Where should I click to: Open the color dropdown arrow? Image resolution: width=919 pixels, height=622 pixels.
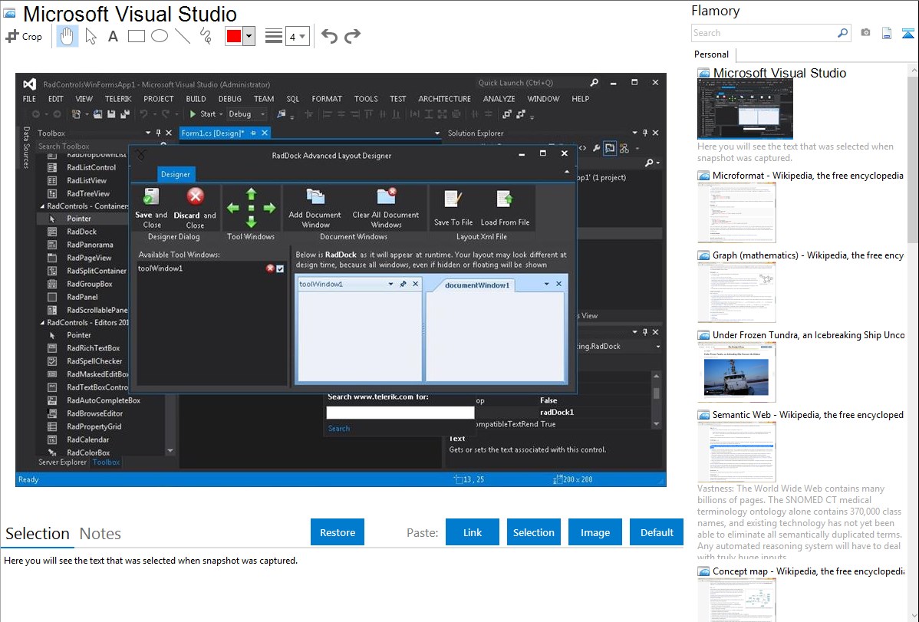[x=249, y=36]
